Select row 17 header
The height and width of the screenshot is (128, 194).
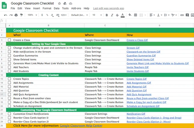point(3,94)
